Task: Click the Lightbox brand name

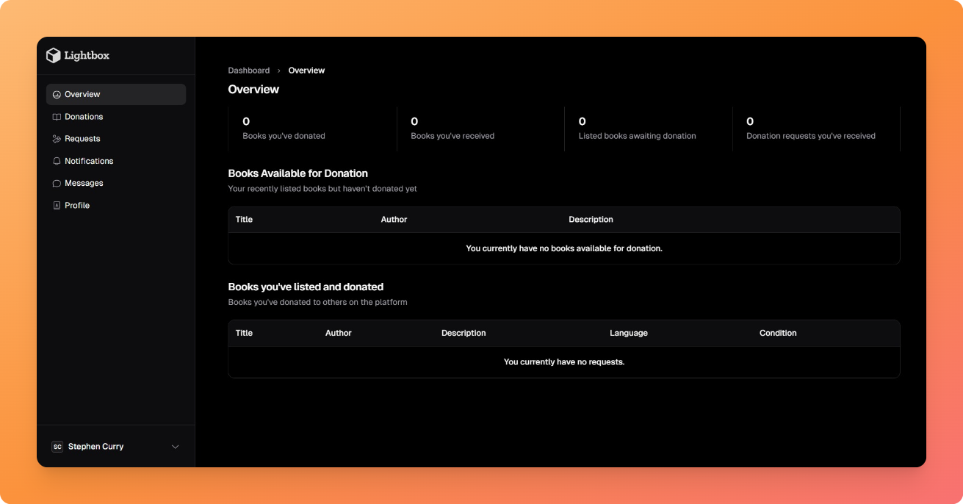Action: click(87, 56)
